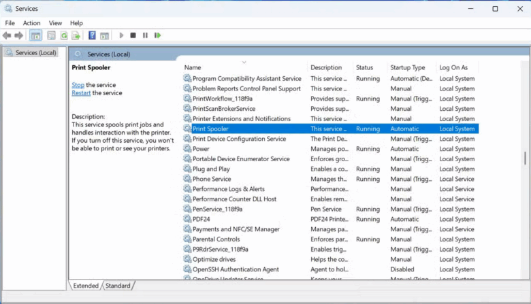This screenshot has width=531, height=304.
Task: Click the Back arrow in toolbar
Action: [x=7, y=35]
